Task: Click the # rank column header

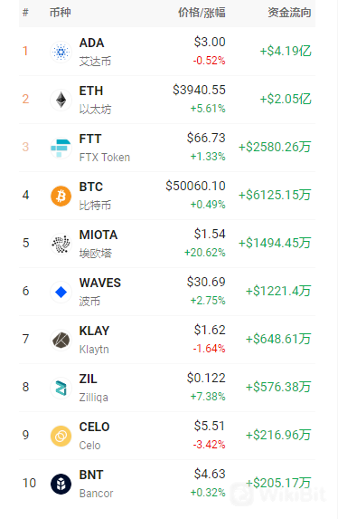Action: tap(25, 13)
